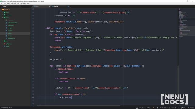
Task: Click the Fetch button in status bar
Action: (177, 108)
